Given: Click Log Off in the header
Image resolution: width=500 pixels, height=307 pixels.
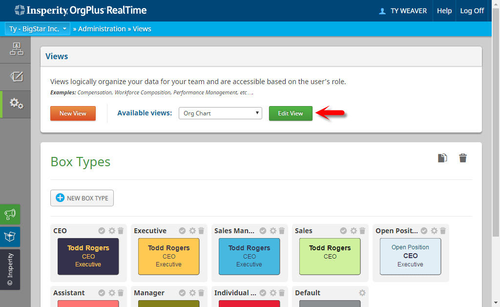Looking at the screenshot, I should click(472, 11).
